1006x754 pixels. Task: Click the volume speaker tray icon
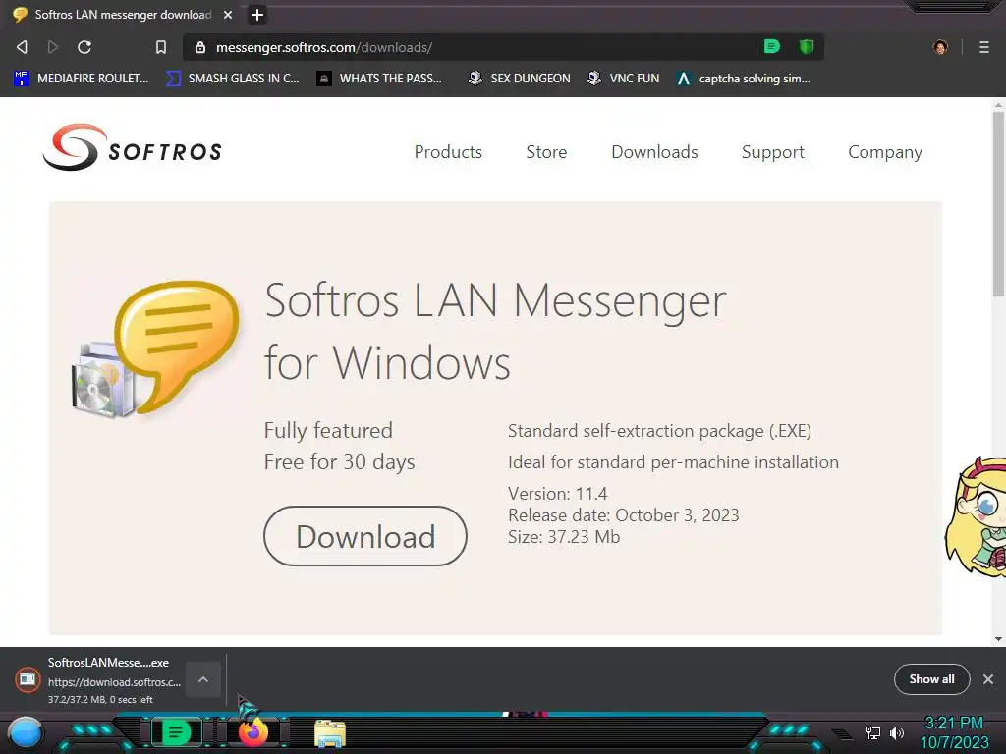tap(897, 732)
